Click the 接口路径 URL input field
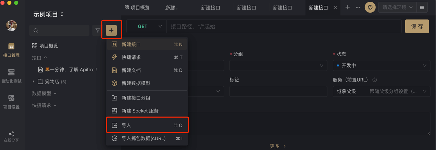The image size is (436, 150). (x=284, y=26)
